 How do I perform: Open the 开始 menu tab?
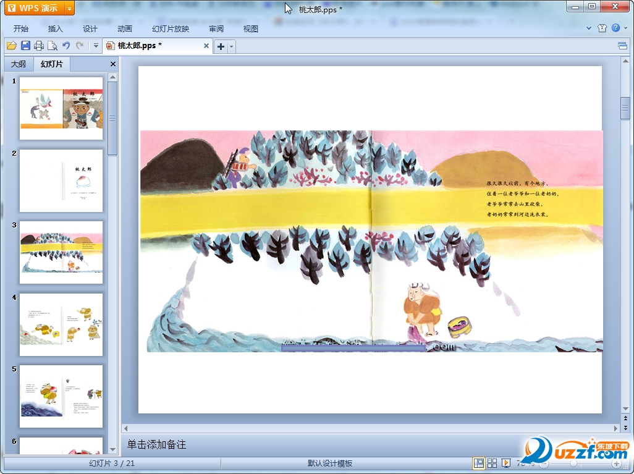(x=20, y=28)
